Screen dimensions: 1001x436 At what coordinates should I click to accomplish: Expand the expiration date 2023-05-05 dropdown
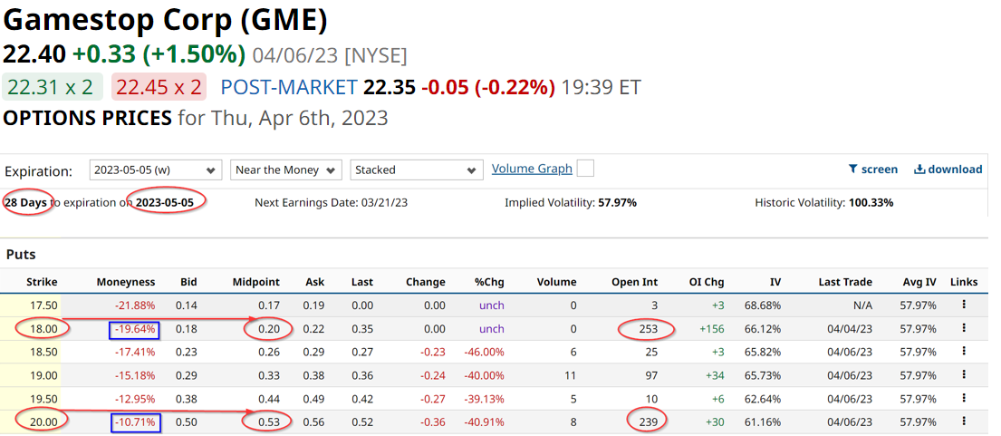point(156,170)
